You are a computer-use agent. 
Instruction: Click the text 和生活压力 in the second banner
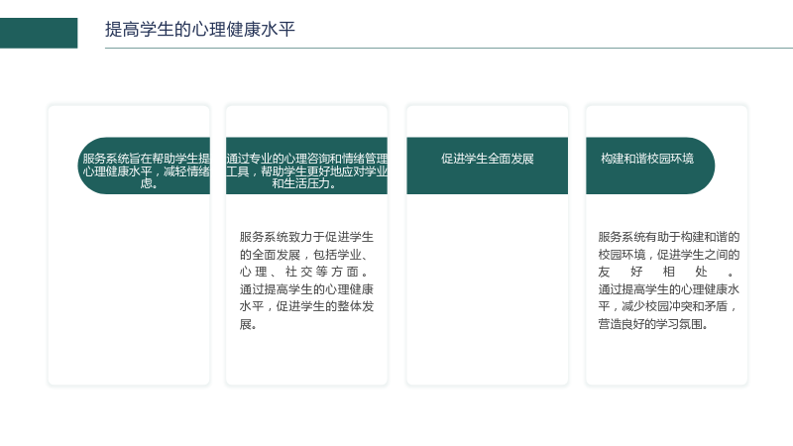(300, 183)
